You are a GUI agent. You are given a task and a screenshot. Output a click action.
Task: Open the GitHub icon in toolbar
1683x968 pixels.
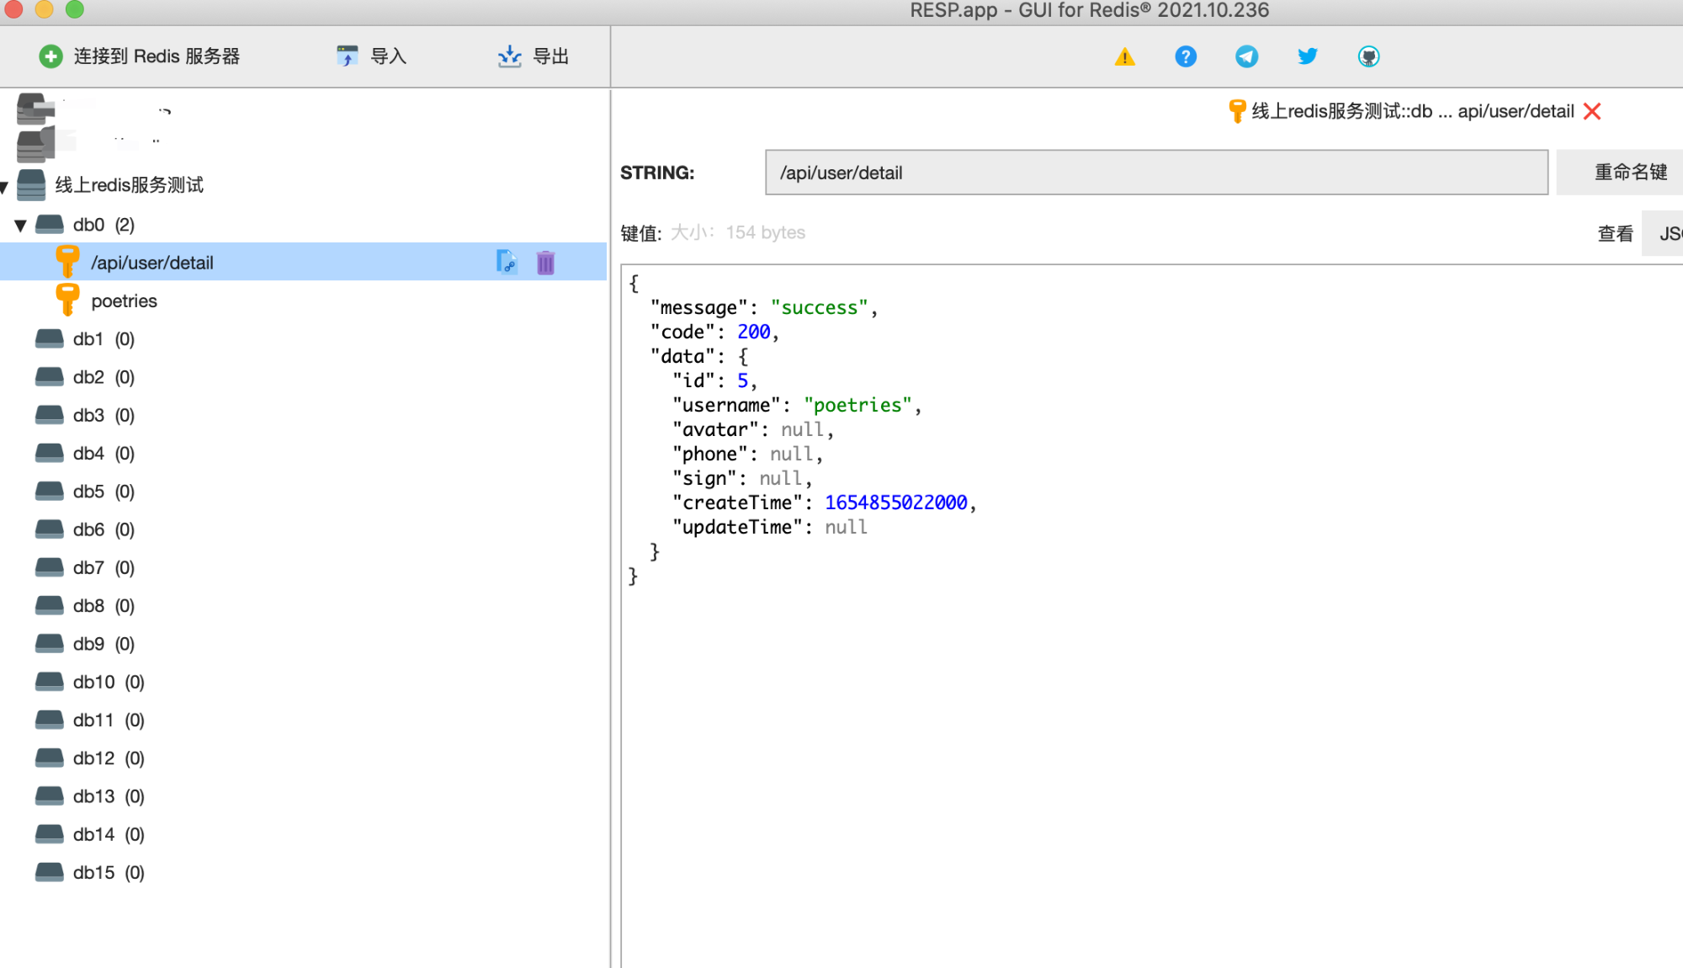1368,56
